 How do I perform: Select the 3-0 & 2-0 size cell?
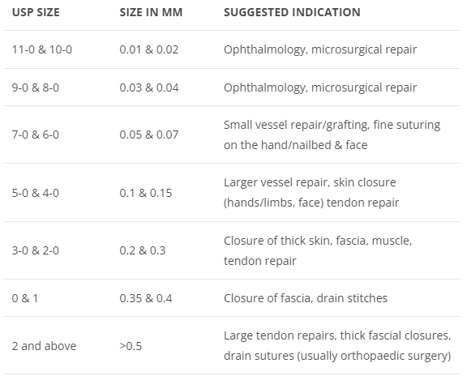36,250
